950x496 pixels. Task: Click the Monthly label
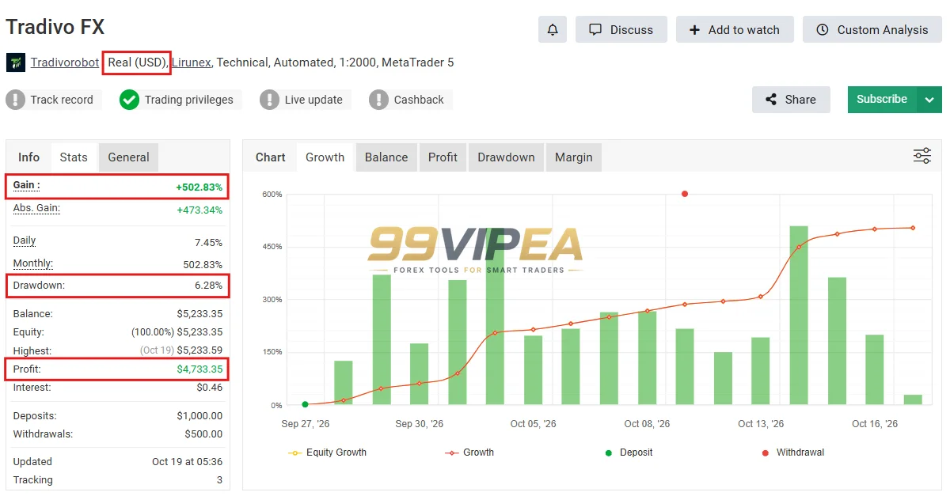click(33, 263)
